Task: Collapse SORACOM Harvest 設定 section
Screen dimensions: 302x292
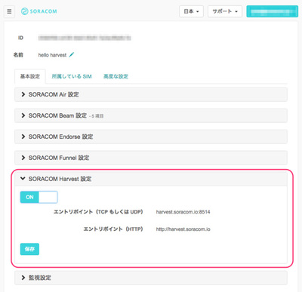Action: (151, 179)
